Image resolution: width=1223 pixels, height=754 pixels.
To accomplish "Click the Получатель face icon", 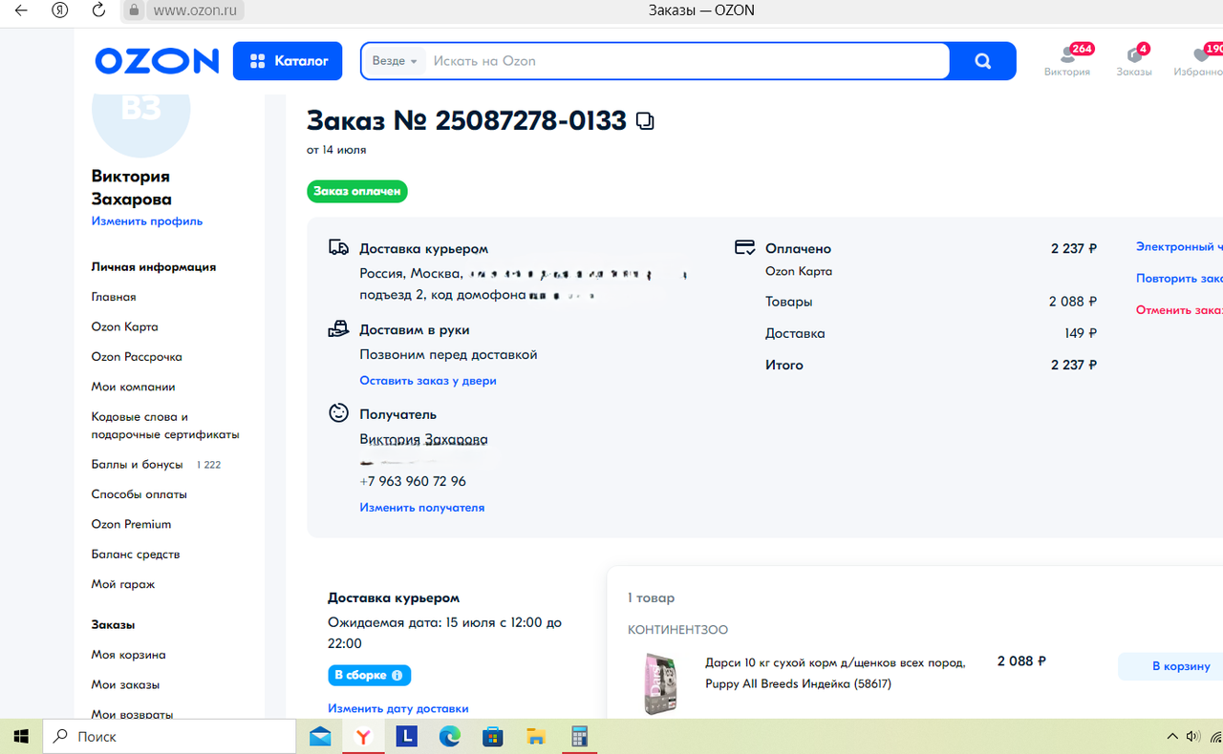I will point(338,413).
